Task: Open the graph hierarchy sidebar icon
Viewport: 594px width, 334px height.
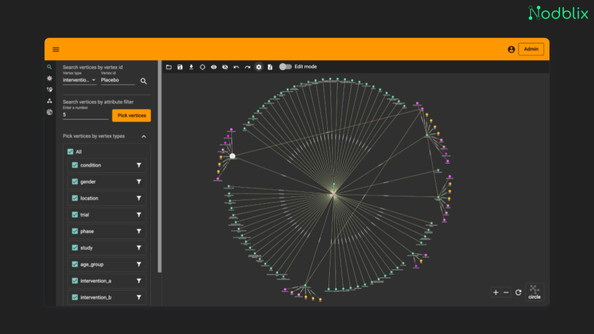Action: (49, 101)
